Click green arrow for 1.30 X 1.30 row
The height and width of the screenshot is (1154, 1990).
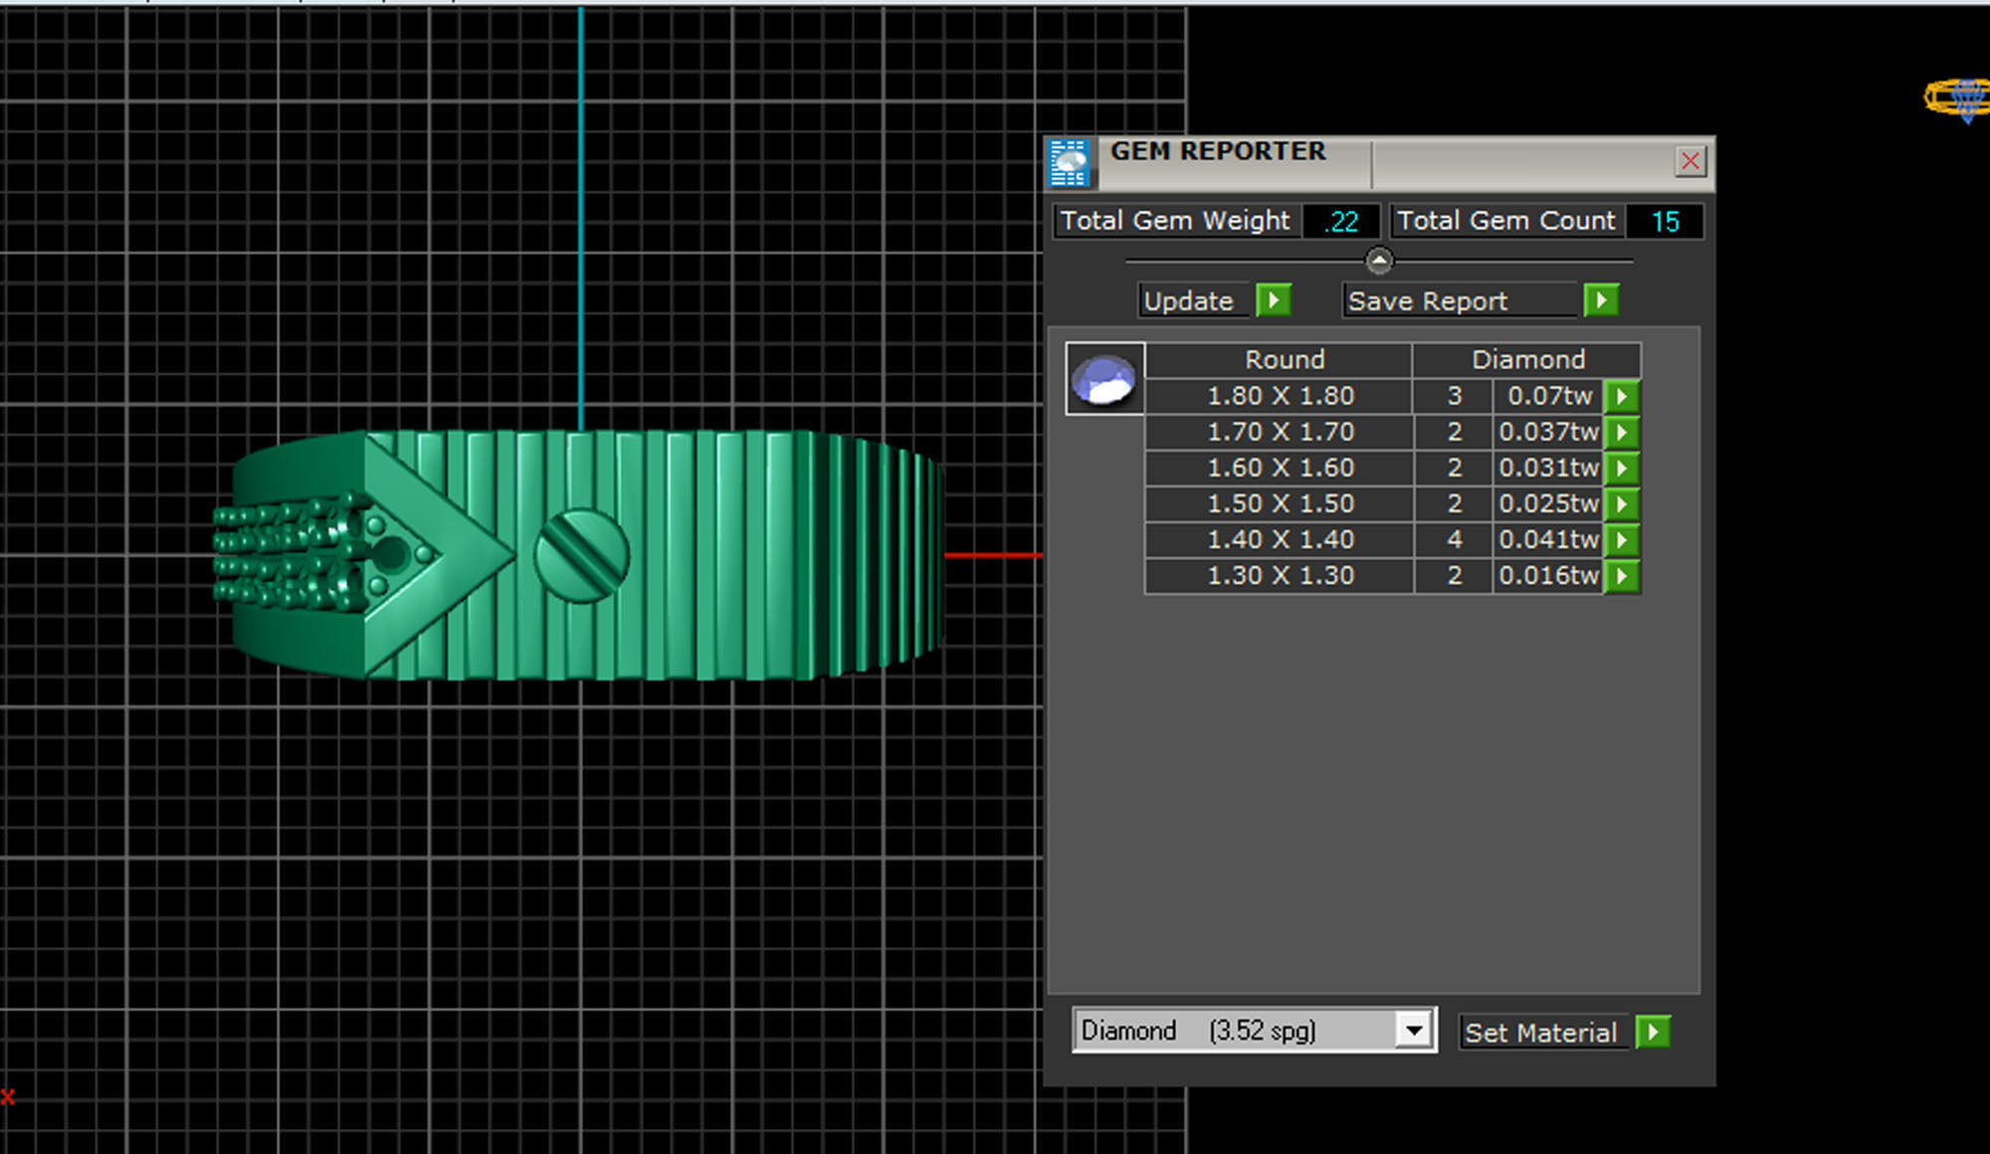(1622, 575)
